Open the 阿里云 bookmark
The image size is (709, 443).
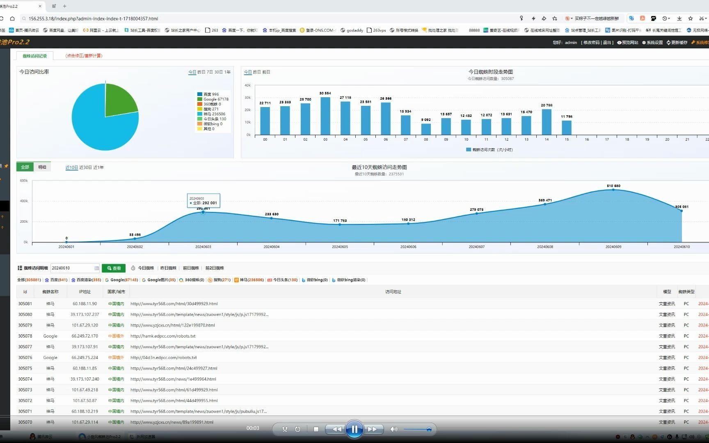(101, 30)
